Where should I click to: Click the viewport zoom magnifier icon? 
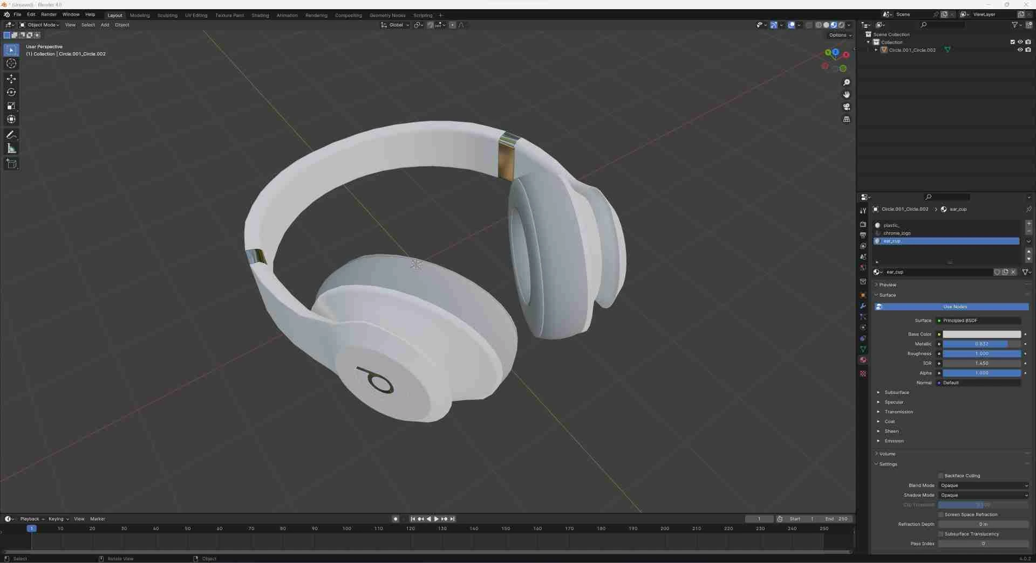pyautogui.click(x=847, y=82)
